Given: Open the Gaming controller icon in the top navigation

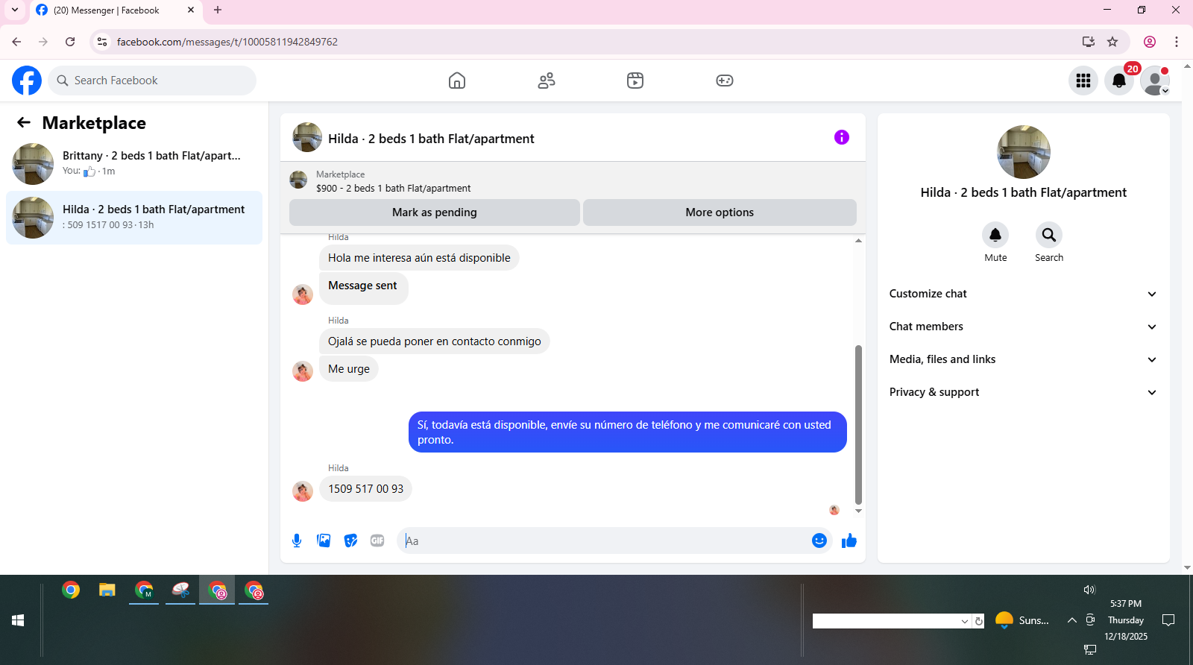Looking at the screenshot, I should click(725, 81).
